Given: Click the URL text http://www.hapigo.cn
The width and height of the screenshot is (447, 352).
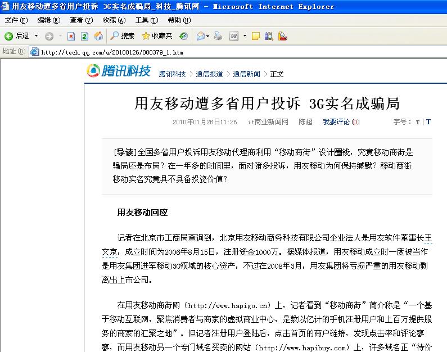Looking at the screenshot, I should pyautogui.click(x=228, y=306).
